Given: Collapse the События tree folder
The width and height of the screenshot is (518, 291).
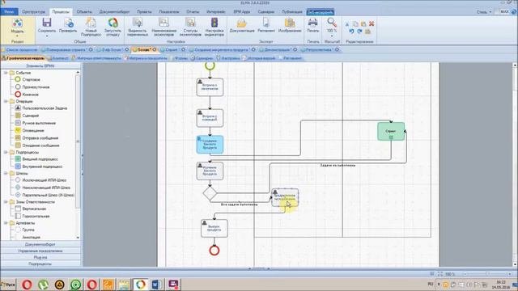Looking at the screenshot, I should point(6,73).
